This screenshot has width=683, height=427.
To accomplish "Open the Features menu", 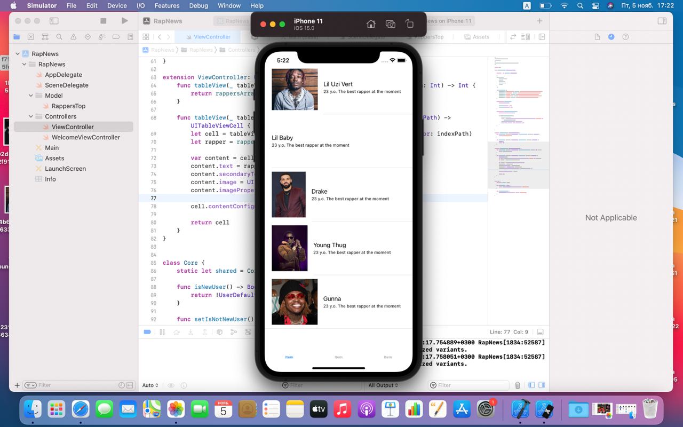I will [167, 6].
